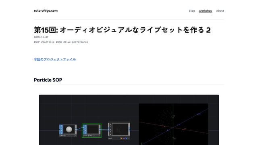The width and height of the screenshot is (258, 145).
Task: Click the geo1 node in the network
Action: click(119, 131)
